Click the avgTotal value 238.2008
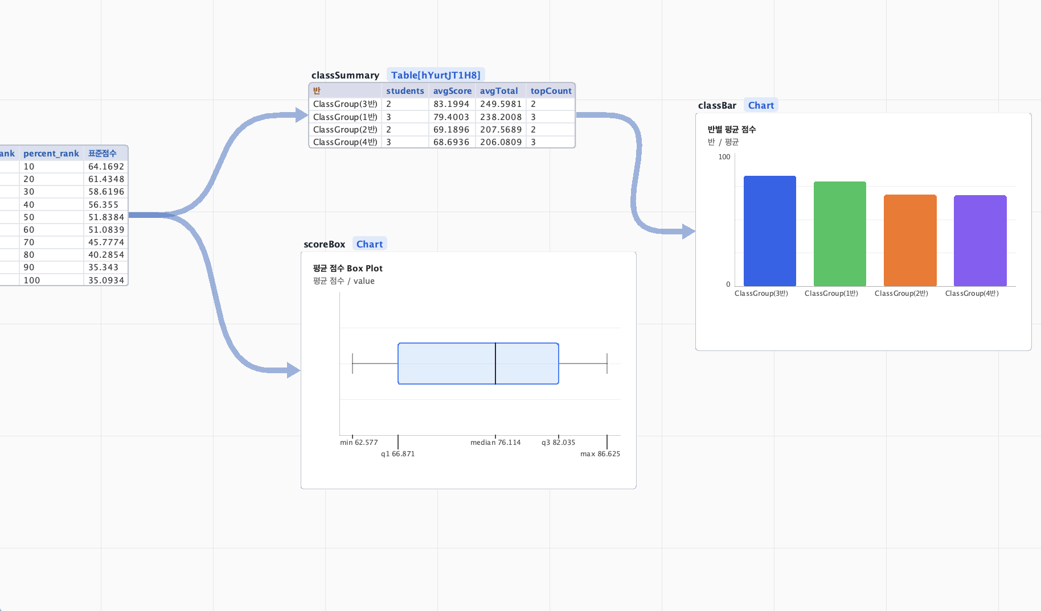The width and height of the screenshot is (1041, 611). [501, 117]
